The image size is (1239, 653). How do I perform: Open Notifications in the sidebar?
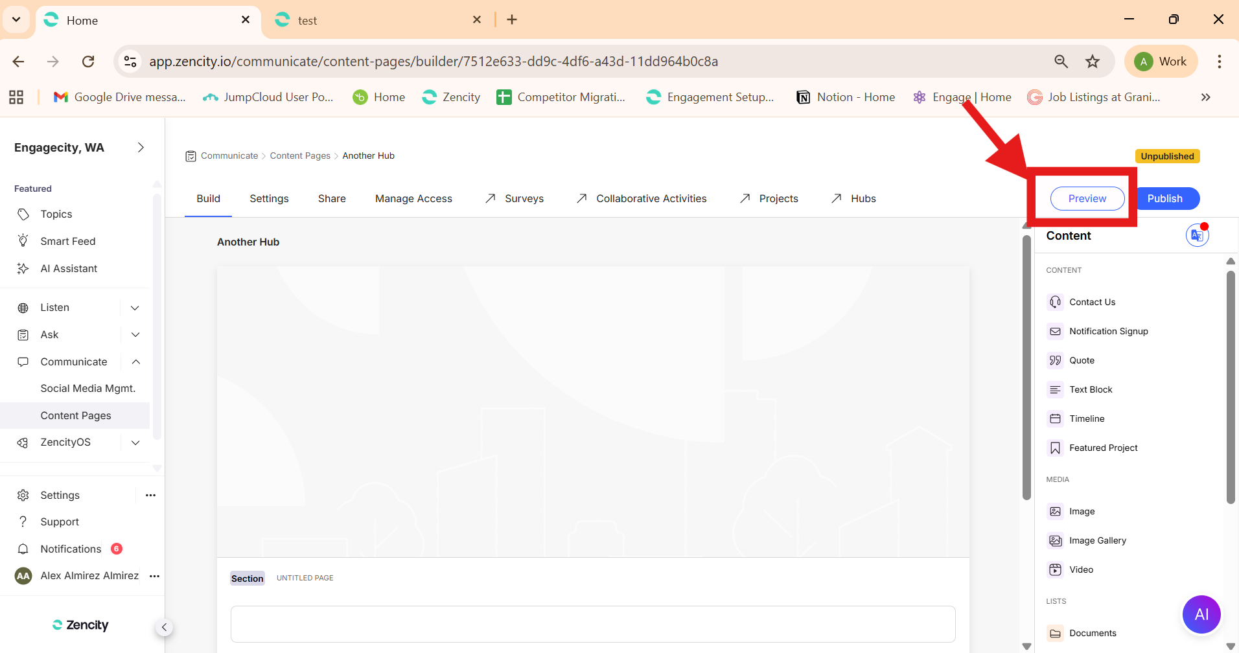pos(71,549)
